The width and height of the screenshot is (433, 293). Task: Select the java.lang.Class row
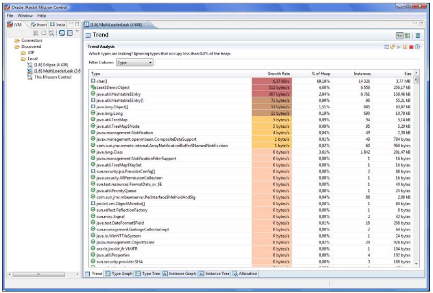click(x=251, y=152)
